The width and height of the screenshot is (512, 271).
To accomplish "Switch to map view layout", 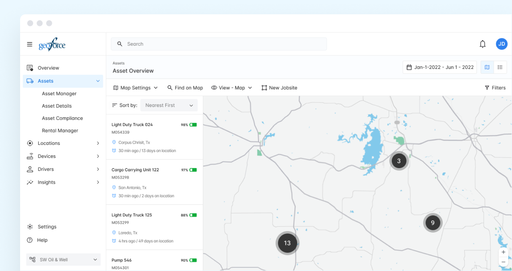I will pyautogui.click(x=487, y=68).
